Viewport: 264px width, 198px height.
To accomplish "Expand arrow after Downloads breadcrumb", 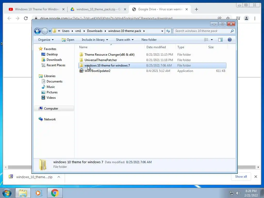I will [105, 31].
